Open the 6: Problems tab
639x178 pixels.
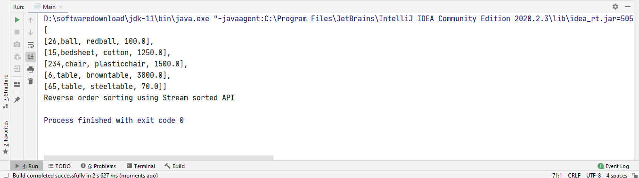98,166
